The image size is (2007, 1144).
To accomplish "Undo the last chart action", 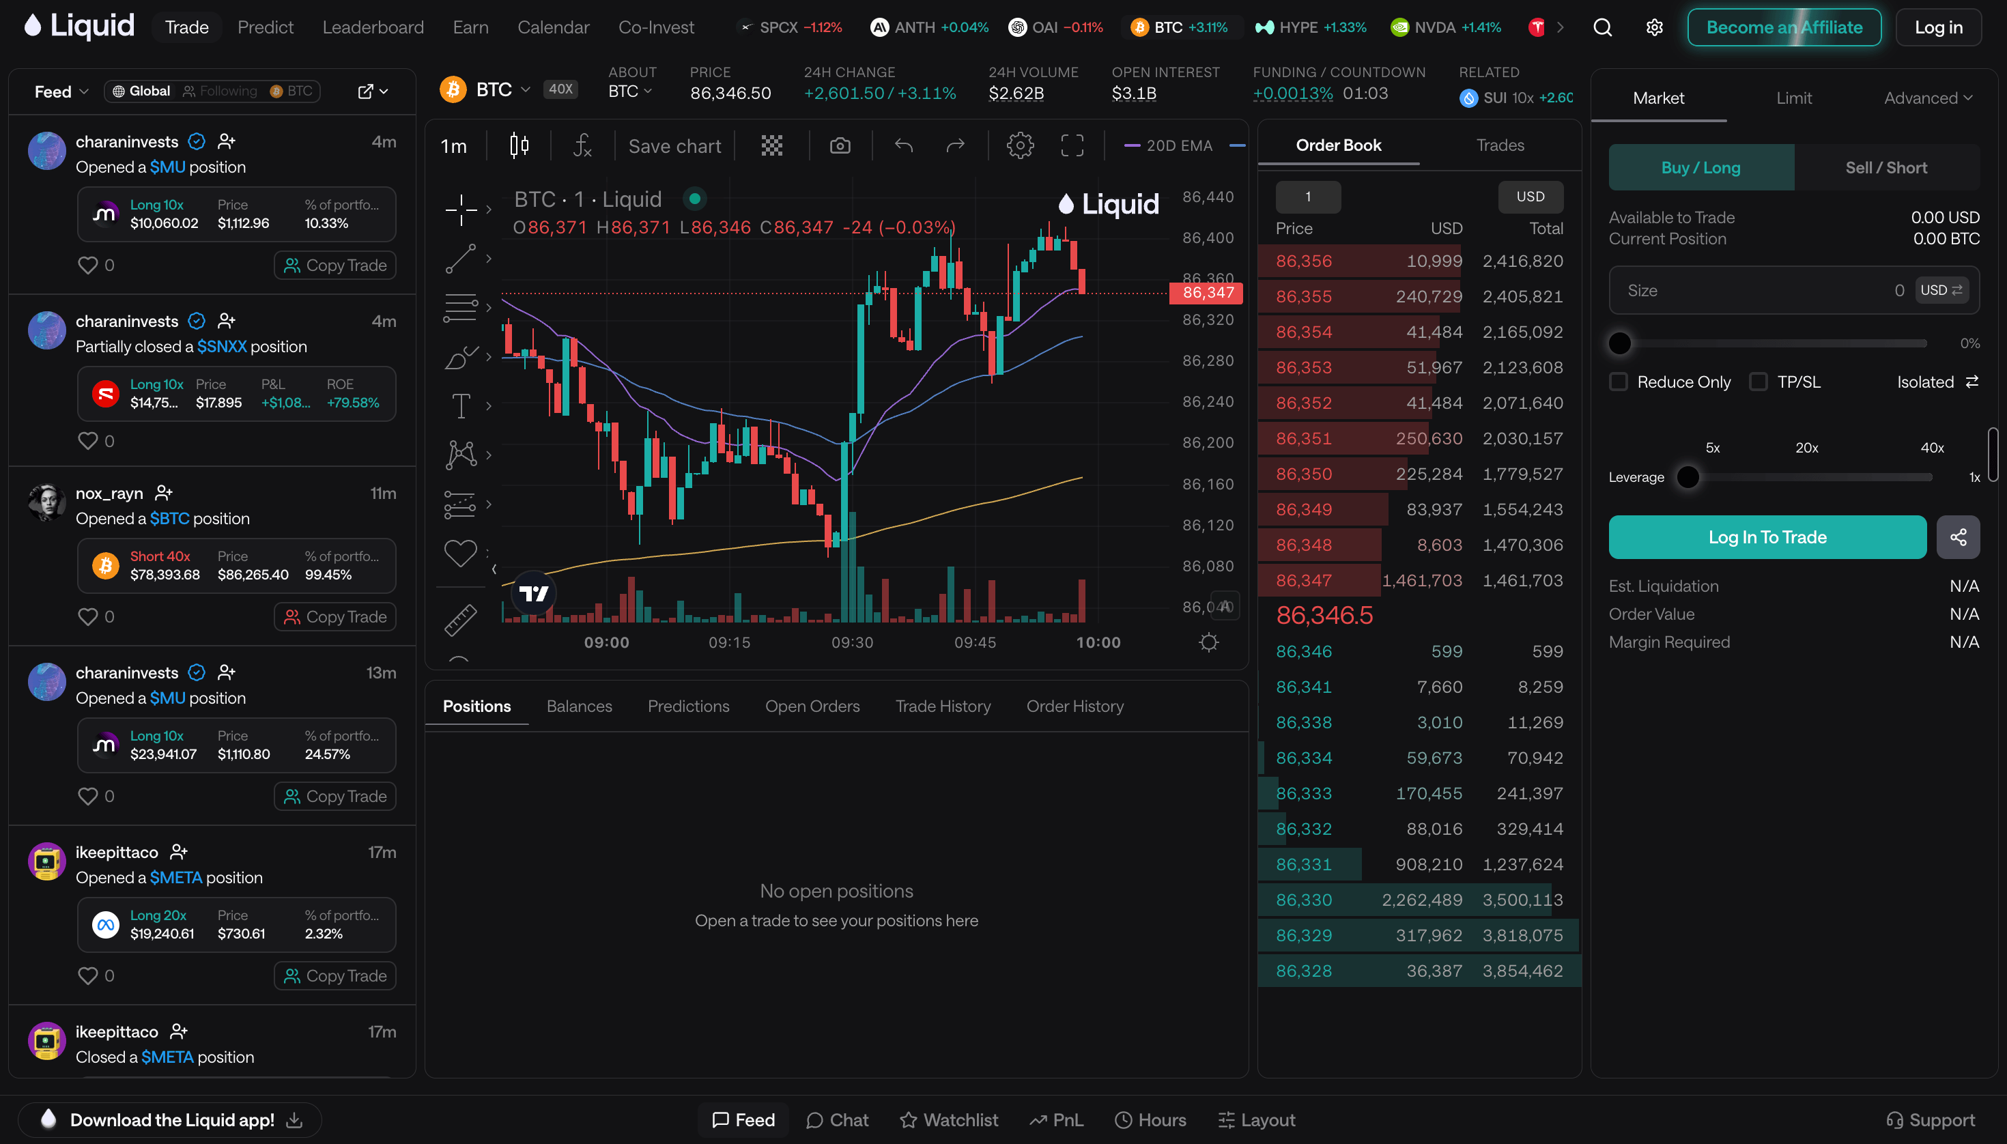I will coord(904,145).
